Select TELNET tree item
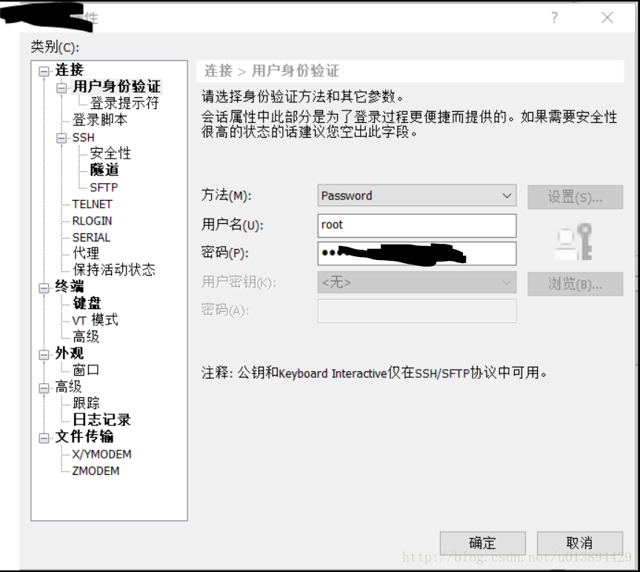The image size is (640, 572). (x=92, y=204)
